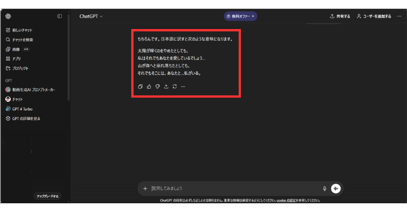
Task: Click the line 山が海へと崩れ落ちたとしても、
Action: 163,66
